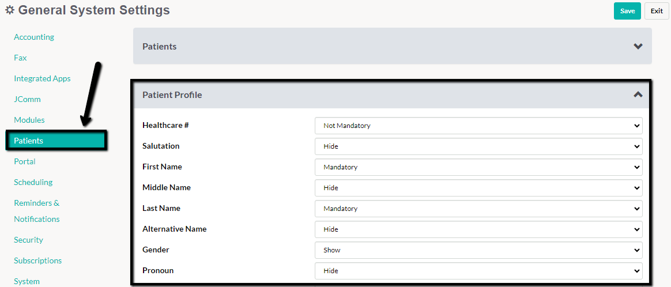This screenshot has height=287, width=671.
Task: Click the Patients panel header title
Action: pos(159,46)
